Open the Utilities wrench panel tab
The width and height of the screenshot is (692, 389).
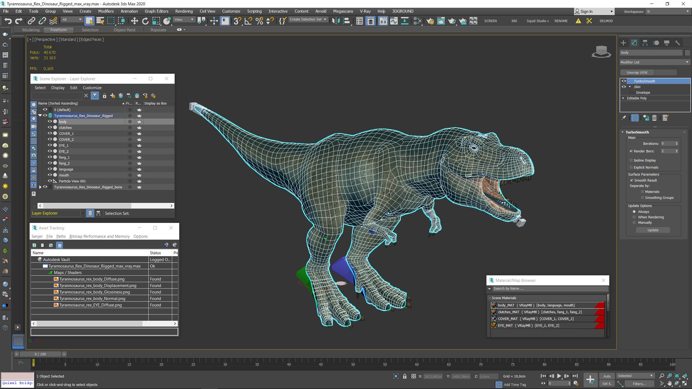678,43
